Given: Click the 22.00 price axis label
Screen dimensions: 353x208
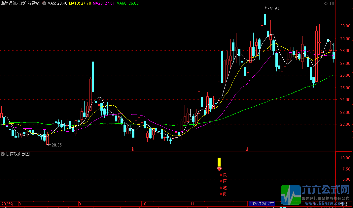Looking at the screenshot, I should click(345, 124).
